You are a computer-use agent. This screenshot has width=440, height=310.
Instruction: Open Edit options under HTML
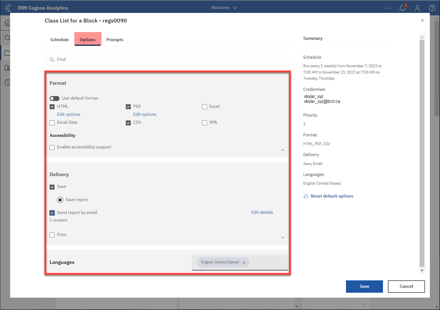69,114
